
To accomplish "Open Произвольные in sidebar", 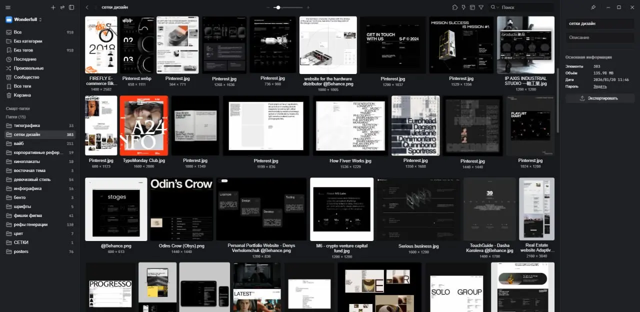I will tap(39, 68).
